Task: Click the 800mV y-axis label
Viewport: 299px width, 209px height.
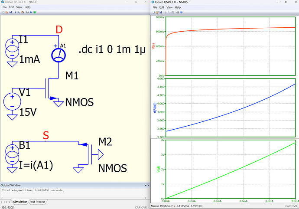Action: pos(160,17)
